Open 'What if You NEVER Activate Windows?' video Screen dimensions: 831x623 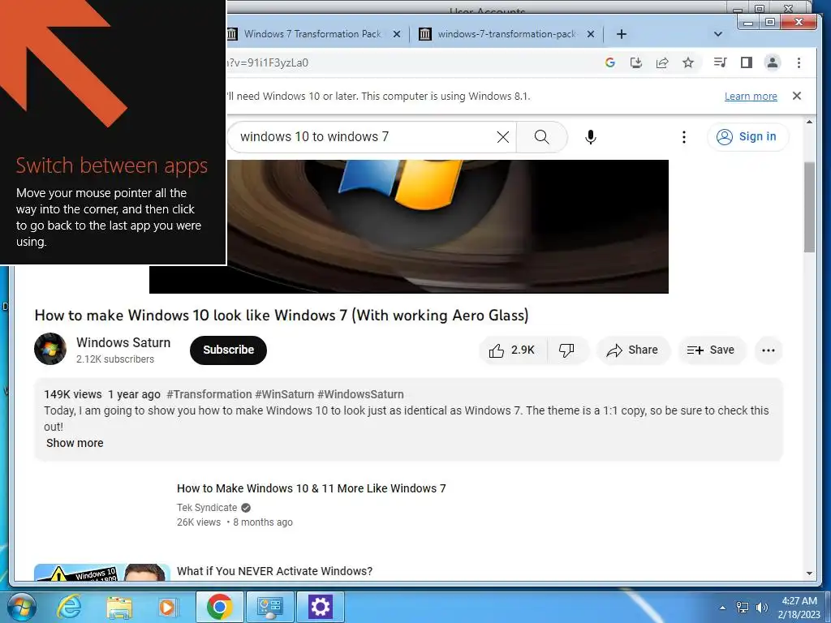[x=274, y=571]
